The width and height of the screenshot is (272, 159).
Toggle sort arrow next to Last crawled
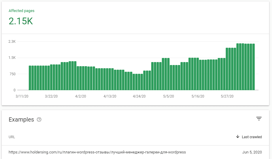pos(238,137)
